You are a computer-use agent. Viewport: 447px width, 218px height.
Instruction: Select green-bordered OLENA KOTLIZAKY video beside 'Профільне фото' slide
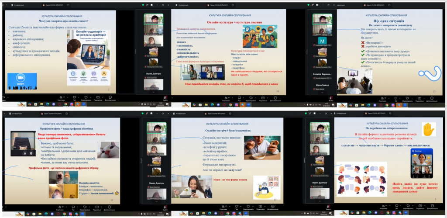pyautogui.click(x=156, y=128)
